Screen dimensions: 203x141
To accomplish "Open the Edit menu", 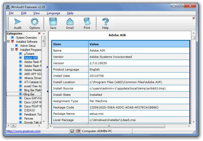I will pyautogui.click(x=24, y=13).
